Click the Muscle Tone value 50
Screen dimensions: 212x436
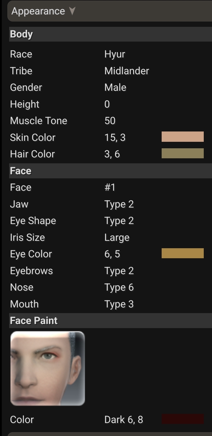pos(110,121)
